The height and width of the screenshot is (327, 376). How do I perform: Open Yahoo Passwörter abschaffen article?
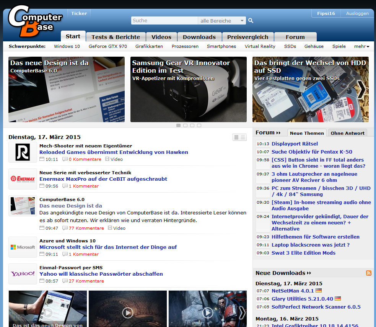(101, 274)
